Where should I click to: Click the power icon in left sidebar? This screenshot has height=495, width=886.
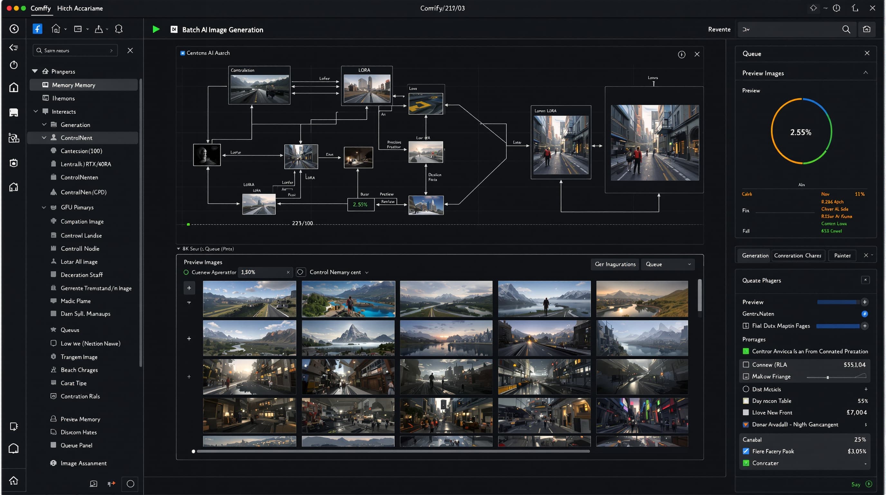(14, 65)
